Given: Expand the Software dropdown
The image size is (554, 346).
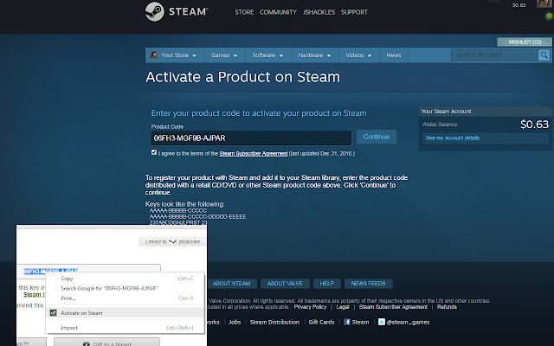Looking at the screenshot, I should (267, 55).
